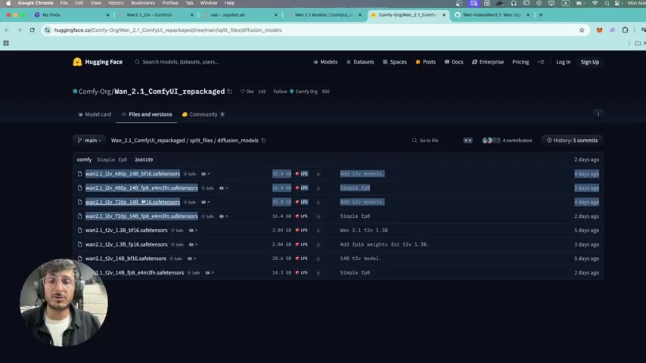Follow the Comfy Org organization

280,92
